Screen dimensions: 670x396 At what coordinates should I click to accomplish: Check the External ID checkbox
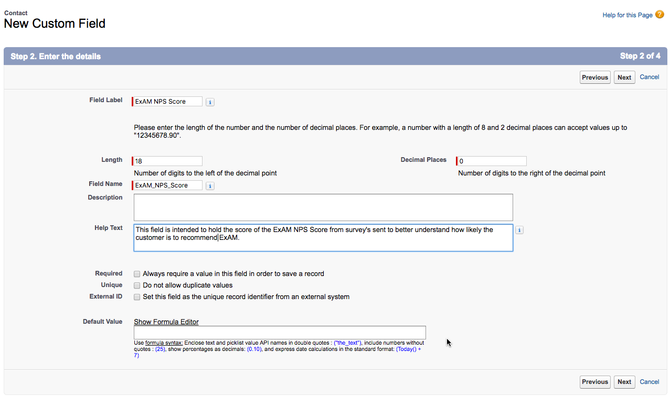tap(137, 297)
